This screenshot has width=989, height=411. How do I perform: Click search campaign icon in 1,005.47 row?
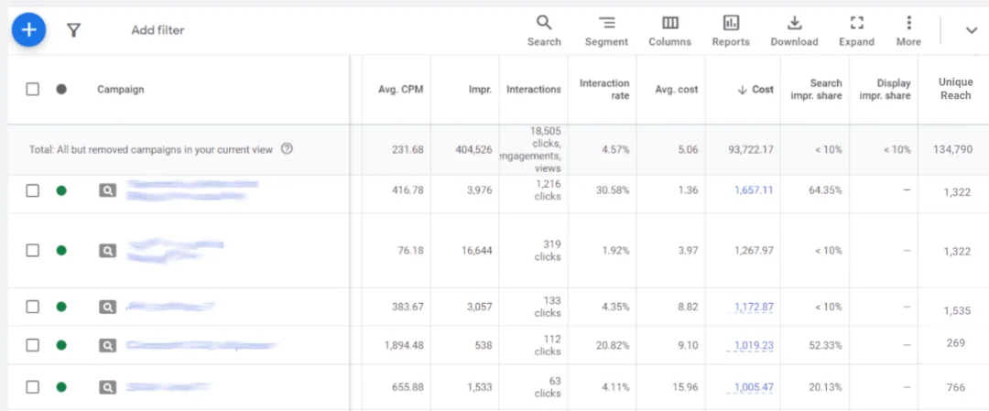[108, 387]
